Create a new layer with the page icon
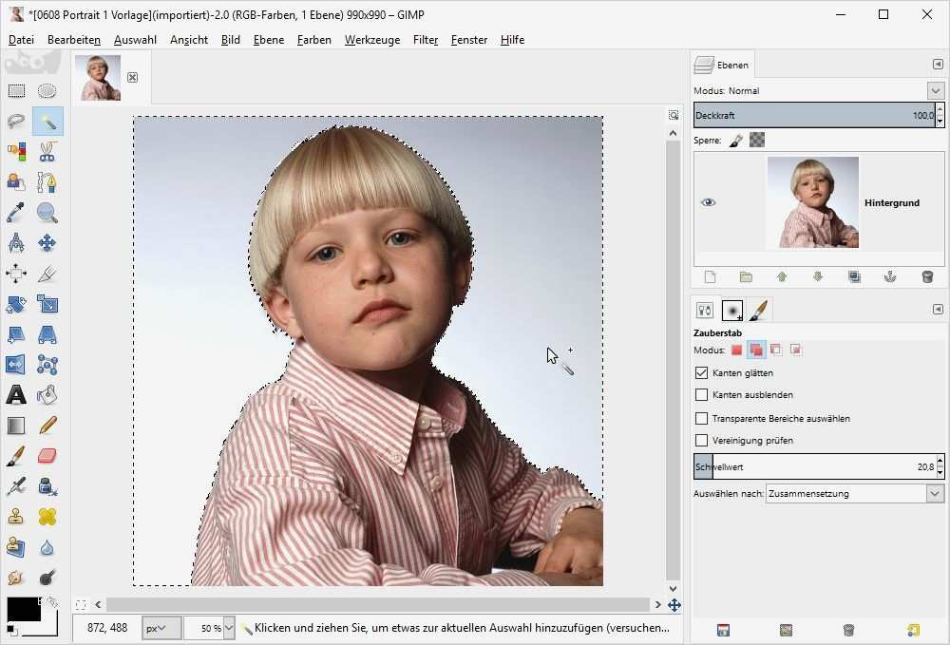 (x=709, y=276)
